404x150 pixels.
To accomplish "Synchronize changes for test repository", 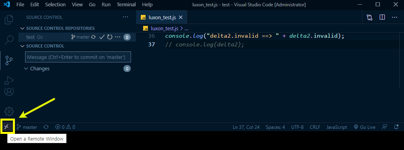I will (93, 37).
